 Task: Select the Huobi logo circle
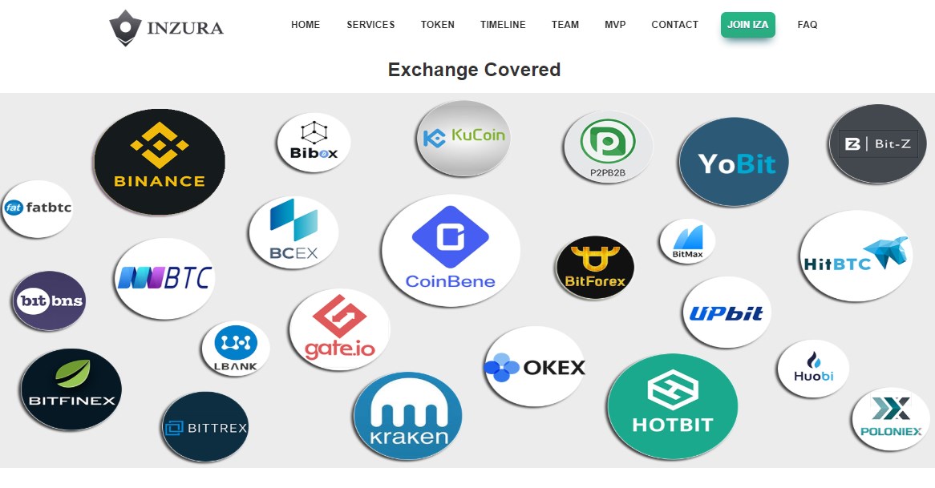tap(813, 369)
